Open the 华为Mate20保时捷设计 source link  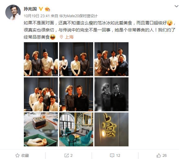point(78,16)
